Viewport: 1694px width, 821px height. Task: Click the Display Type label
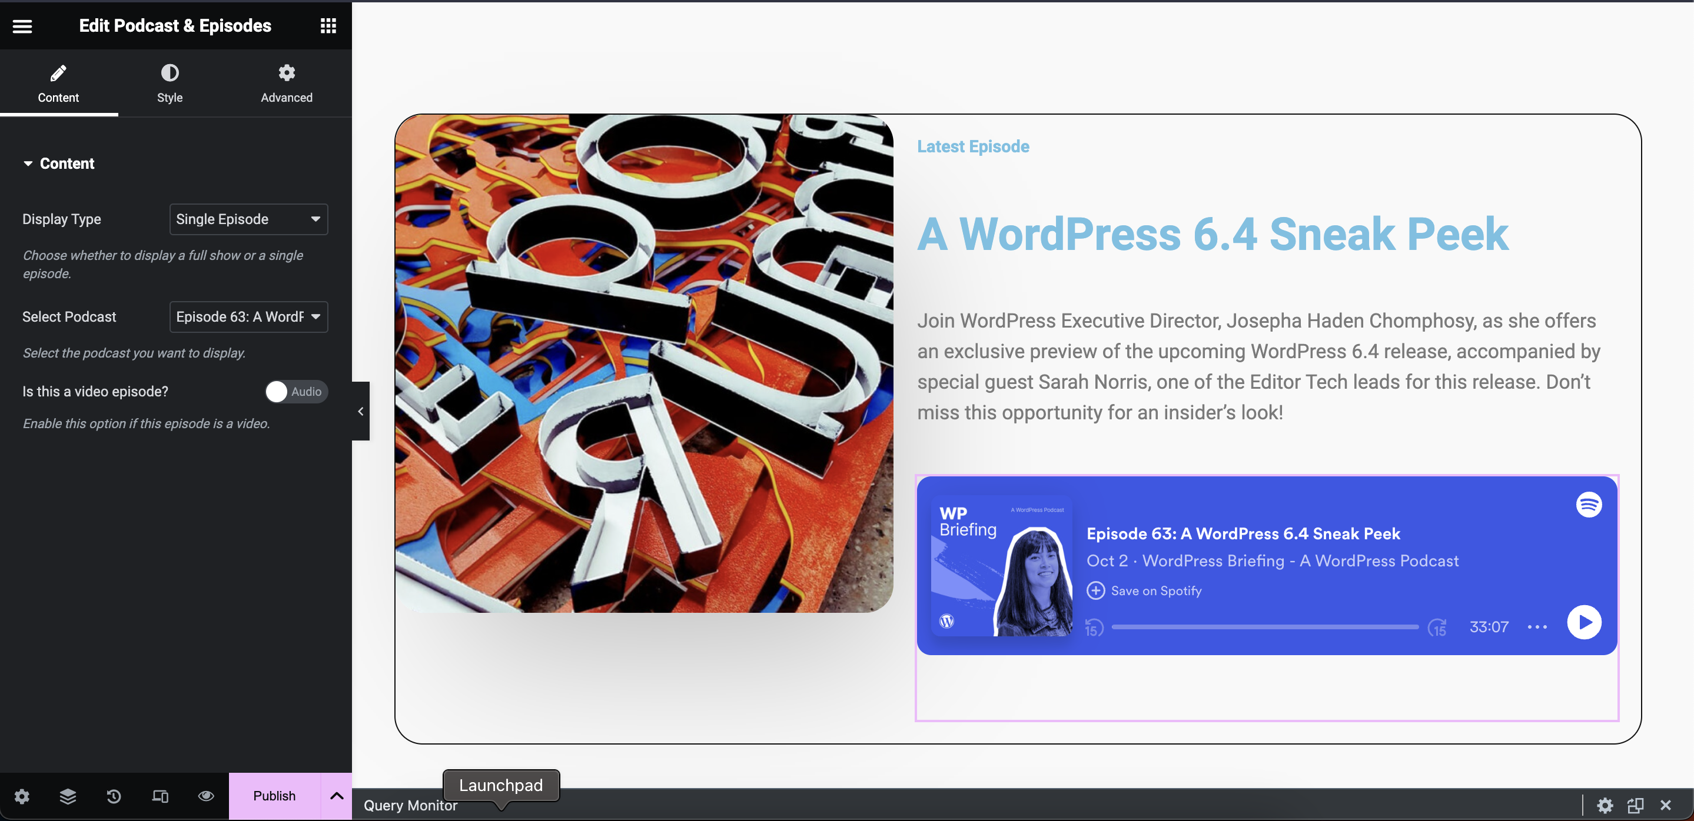pyautogui.click(x=62, y=219)
